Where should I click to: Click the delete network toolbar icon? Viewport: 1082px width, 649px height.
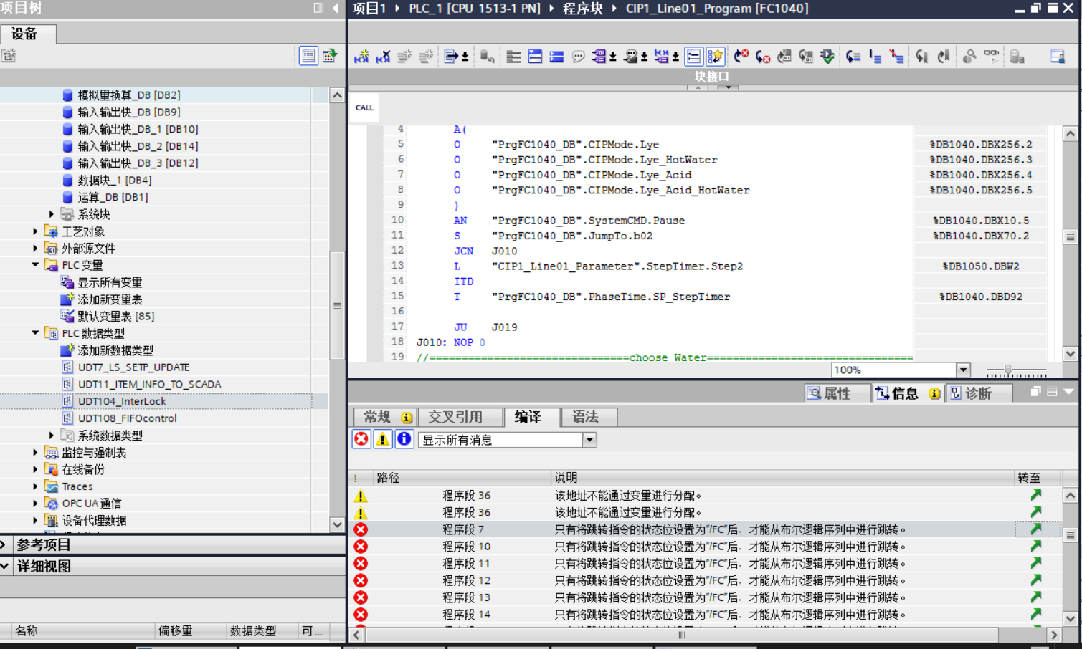(x=383, y=57)
